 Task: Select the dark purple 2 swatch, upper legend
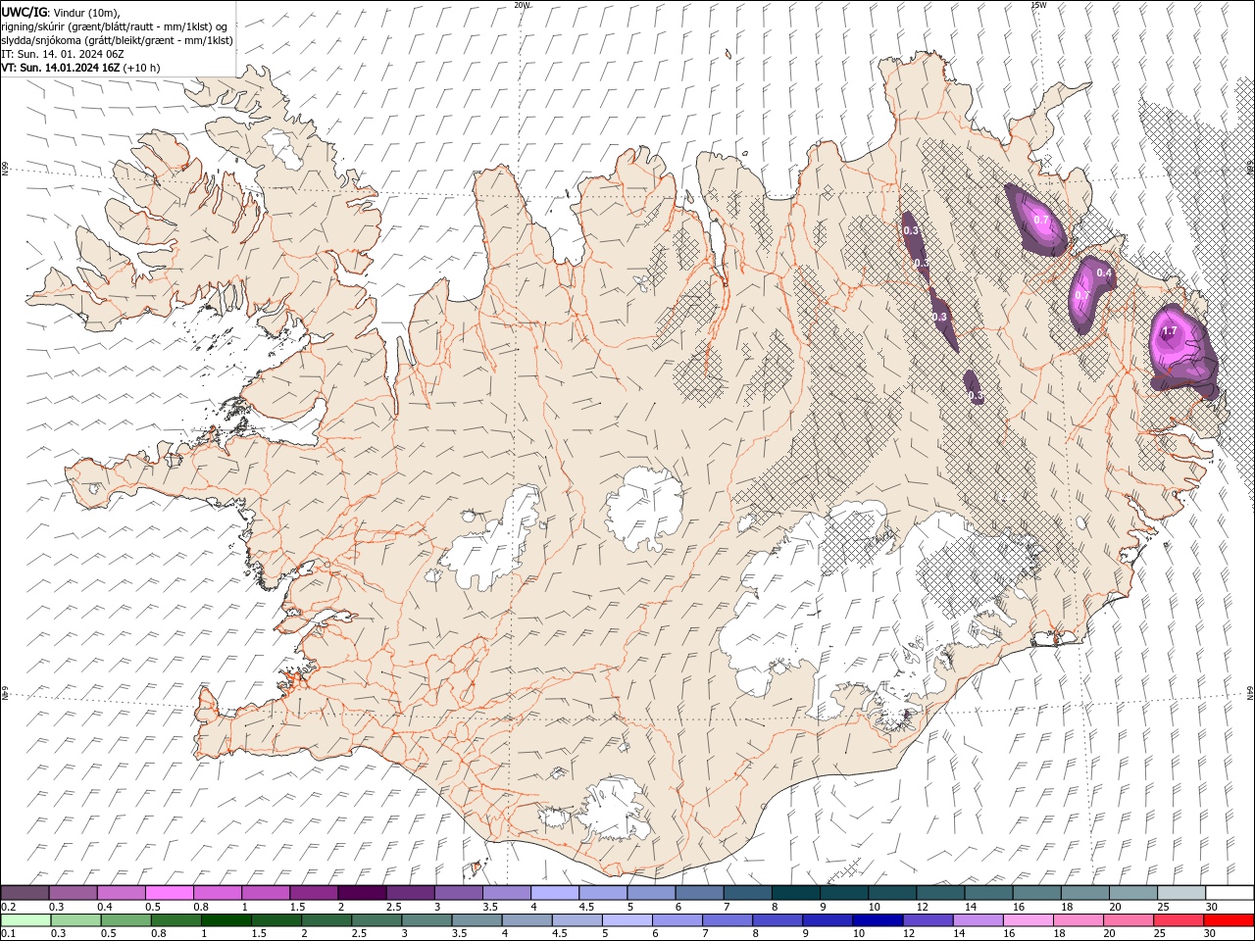[x=362, y=893]
